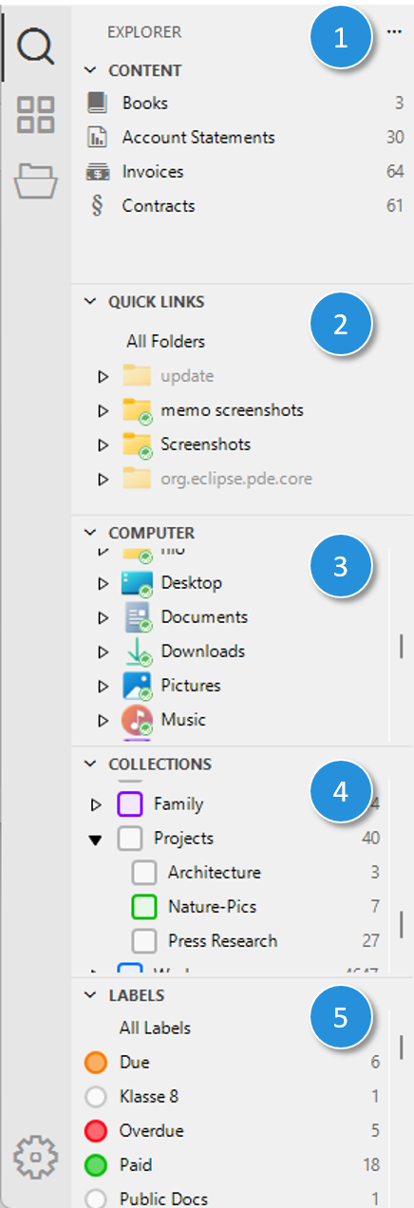Click the Desktop icon
This screenshot has width=414, height=1208.
(x=138, y=583)
